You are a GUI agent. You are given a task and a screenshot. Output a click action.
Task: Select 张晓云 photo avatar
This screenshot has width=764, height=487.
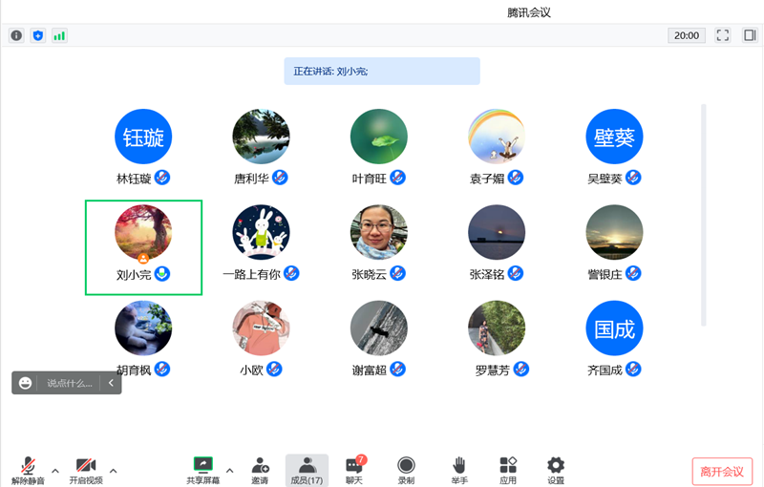tap(379, 233)
